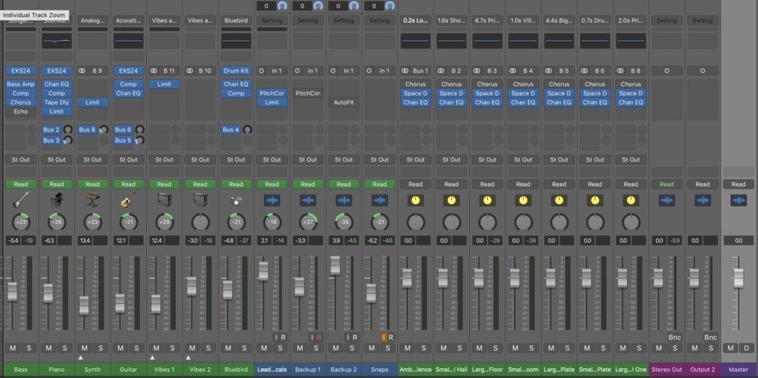Click the Stereo Out waveform icon

(x=666, y=200)
